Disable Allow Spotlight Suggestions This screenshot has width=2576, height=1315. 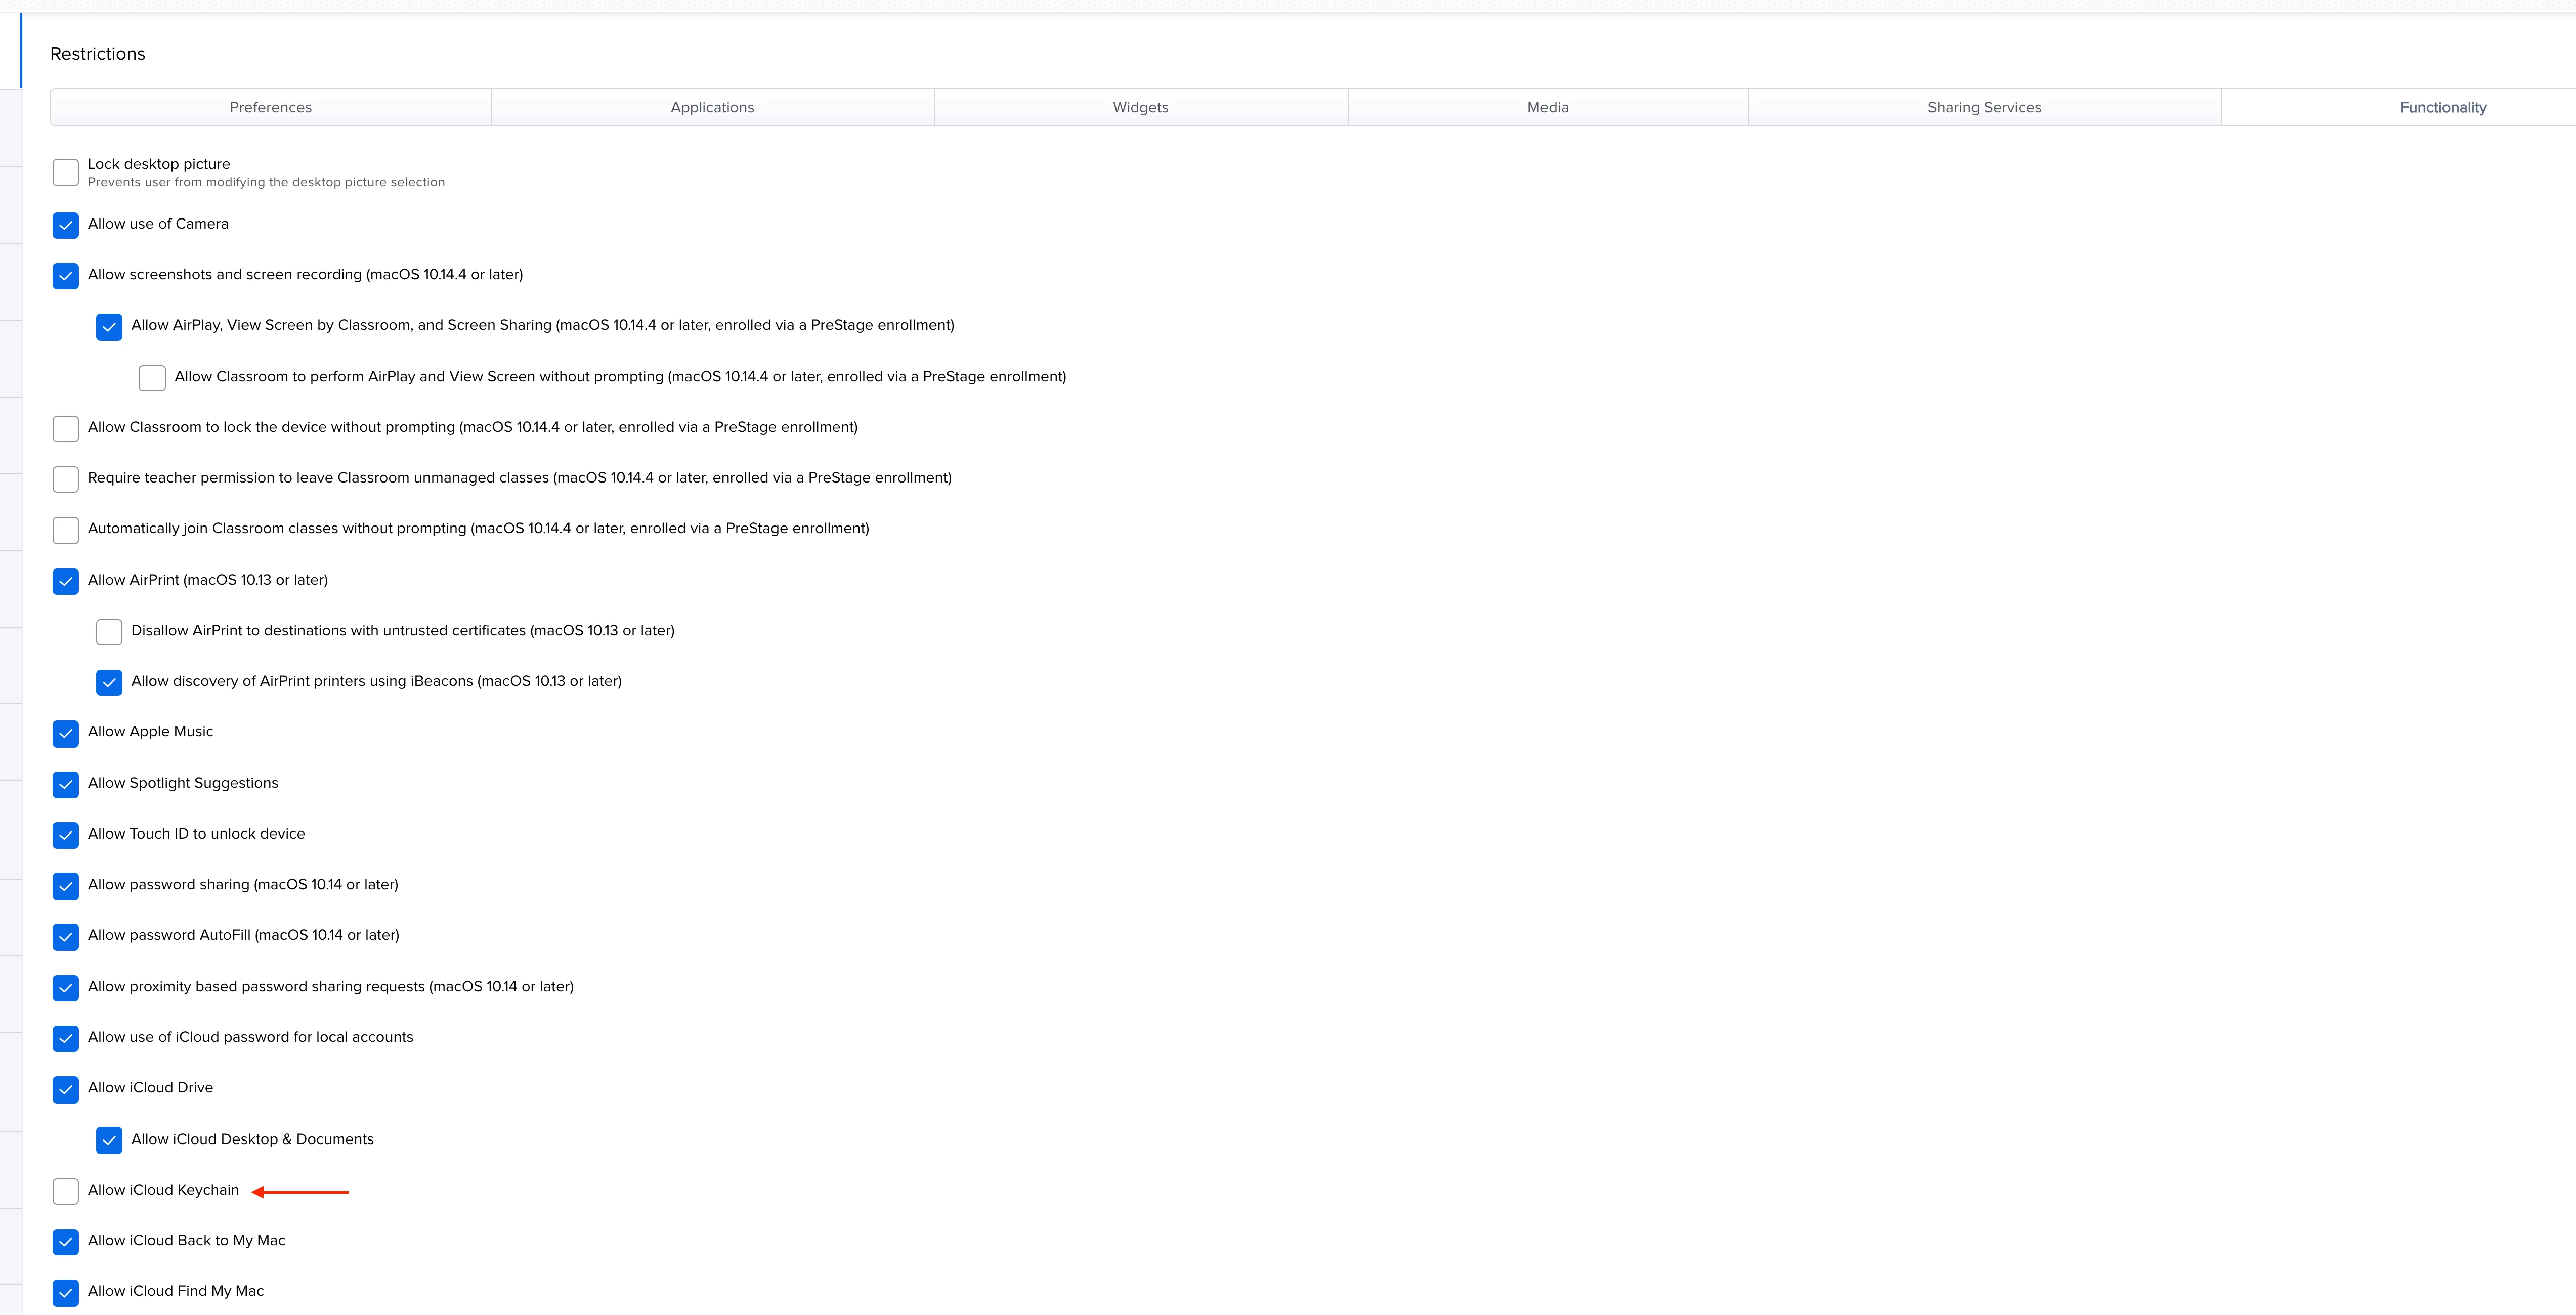66,785
